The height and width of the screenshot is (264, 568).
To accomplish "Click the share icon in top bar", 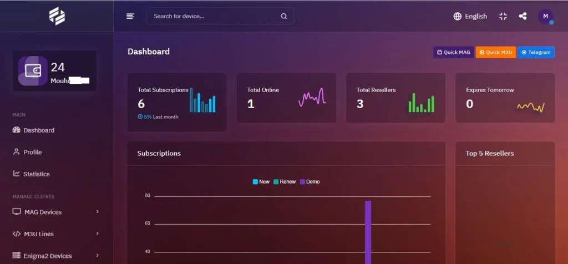I will (x=523, y=16).
